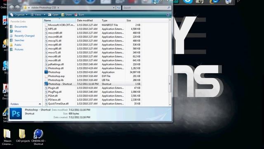The height and width of the screenshot is (149, 264).
Task: Open the C4D projects desktop folder
Action: click(22, 136)
